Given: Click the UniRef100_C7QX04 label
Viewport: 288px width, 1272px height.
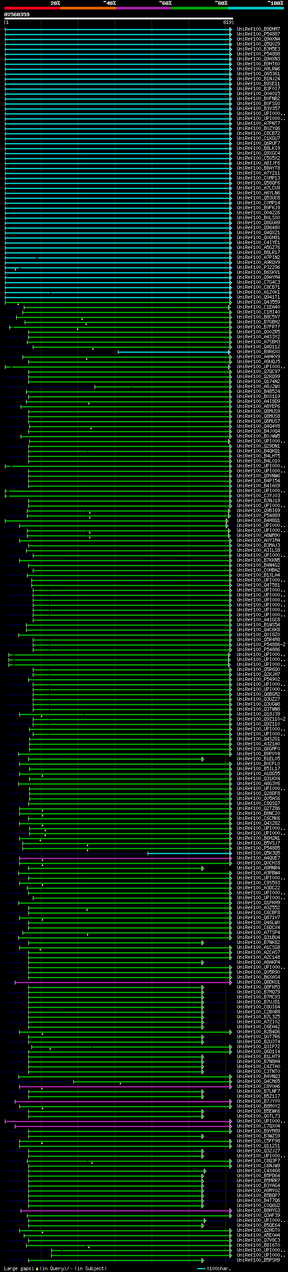Looking at the screenshot, I should [258, 1126].
